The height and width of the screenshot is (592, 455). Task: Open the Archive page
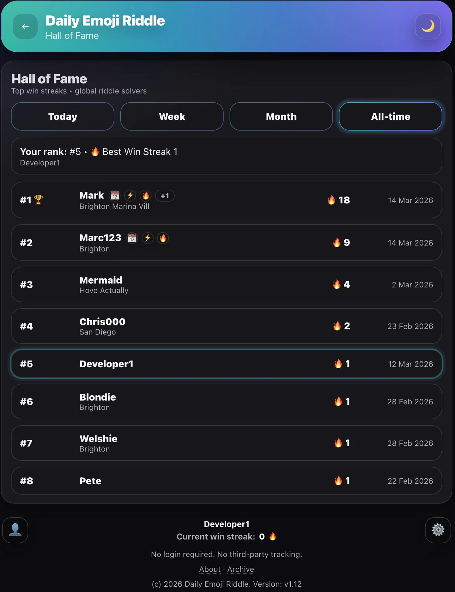pyautogui.click(x=240, y=569)
